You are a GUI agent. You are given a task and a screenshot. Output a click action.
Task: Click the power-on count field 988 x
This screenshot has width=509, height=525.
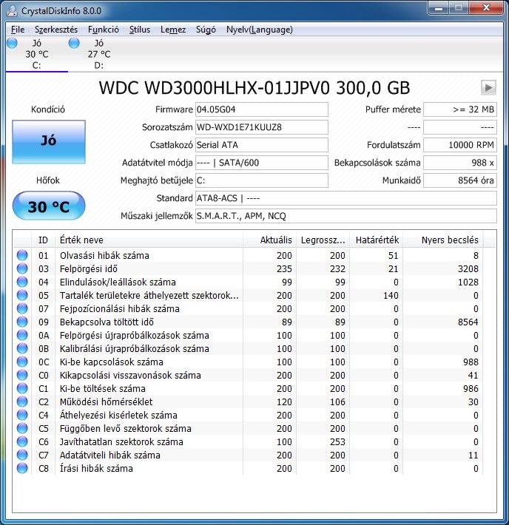point(460,163)
